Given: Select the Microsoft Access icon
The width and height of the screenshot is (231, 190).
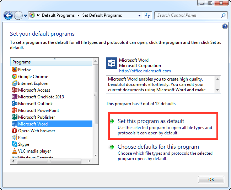Looking at the screenshot, I should (15, 90).
